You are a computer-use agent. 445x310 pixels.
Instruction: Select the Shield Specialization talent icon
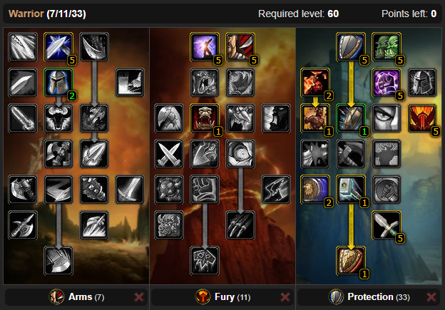coord(351,46)
